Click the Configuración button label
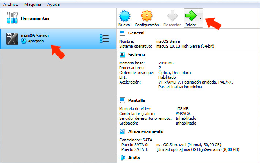 coord(147,25)
